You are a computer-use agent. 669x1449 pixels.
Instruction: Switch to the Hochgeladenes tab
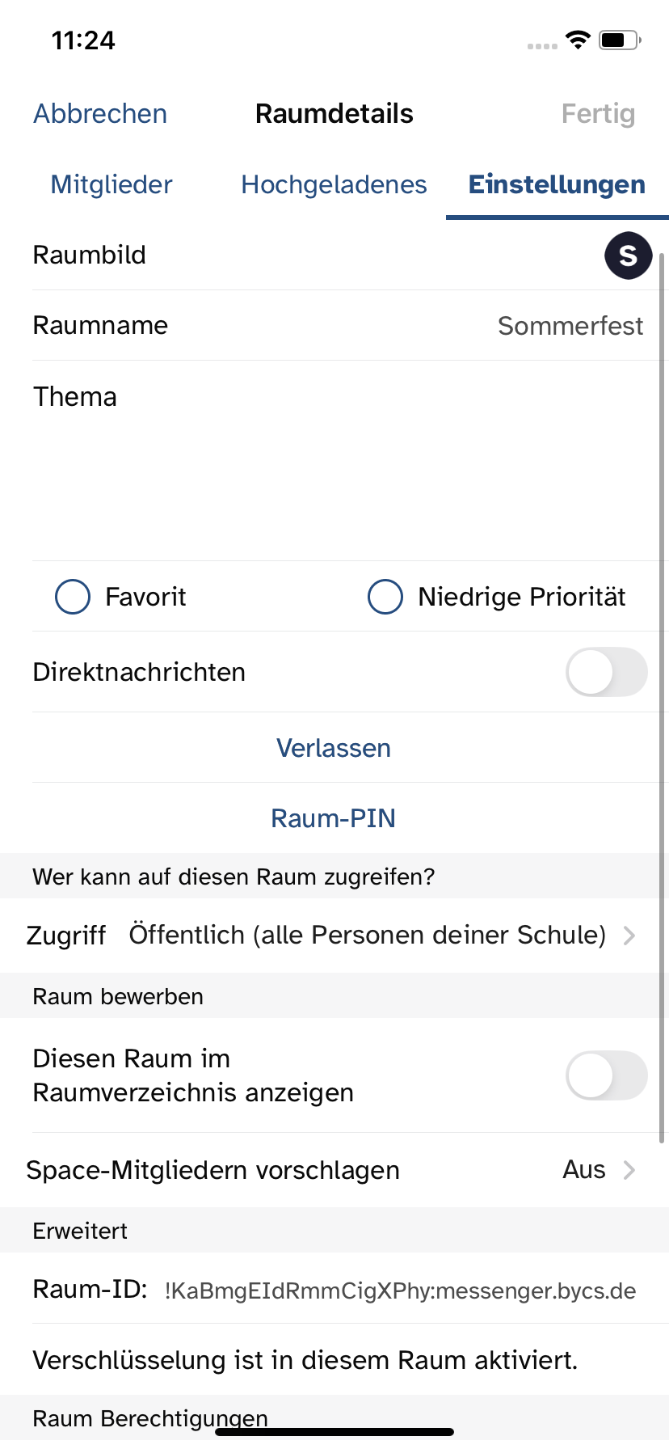point(334,185)
